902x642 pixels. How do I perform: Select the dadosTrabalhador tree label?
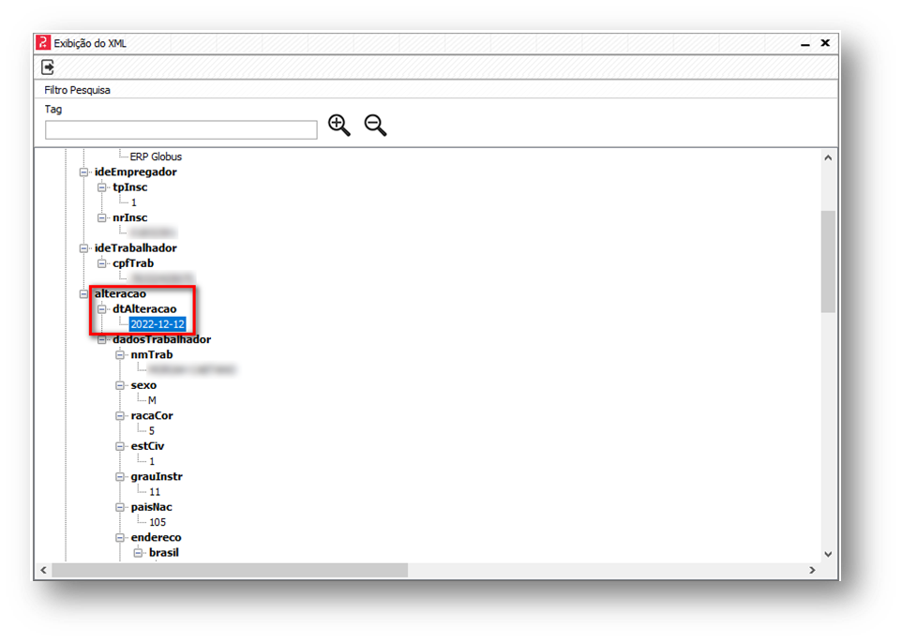coord(161,339)
